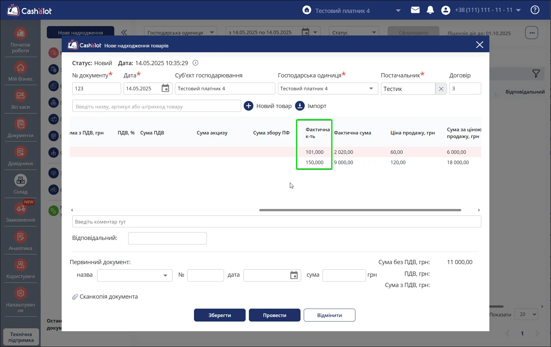
Task: Open the mail envelope icon
Action: 415,10
